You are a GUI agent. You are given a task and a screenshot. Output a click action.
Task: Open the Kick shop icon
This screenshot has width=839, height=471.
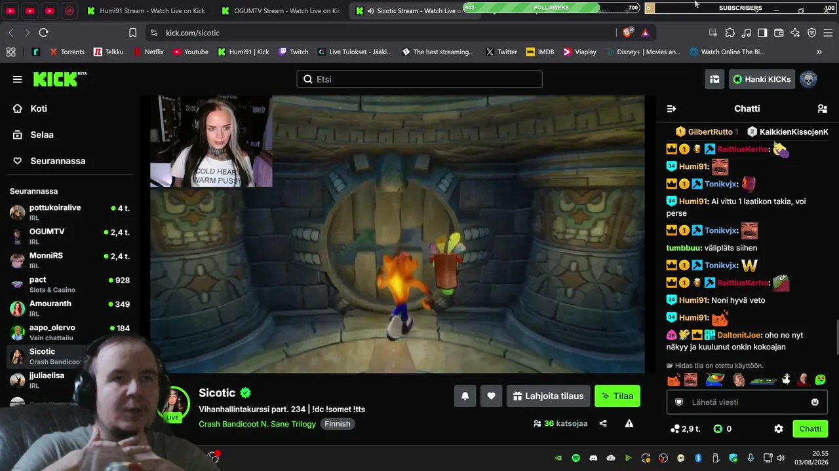point(714,79)
